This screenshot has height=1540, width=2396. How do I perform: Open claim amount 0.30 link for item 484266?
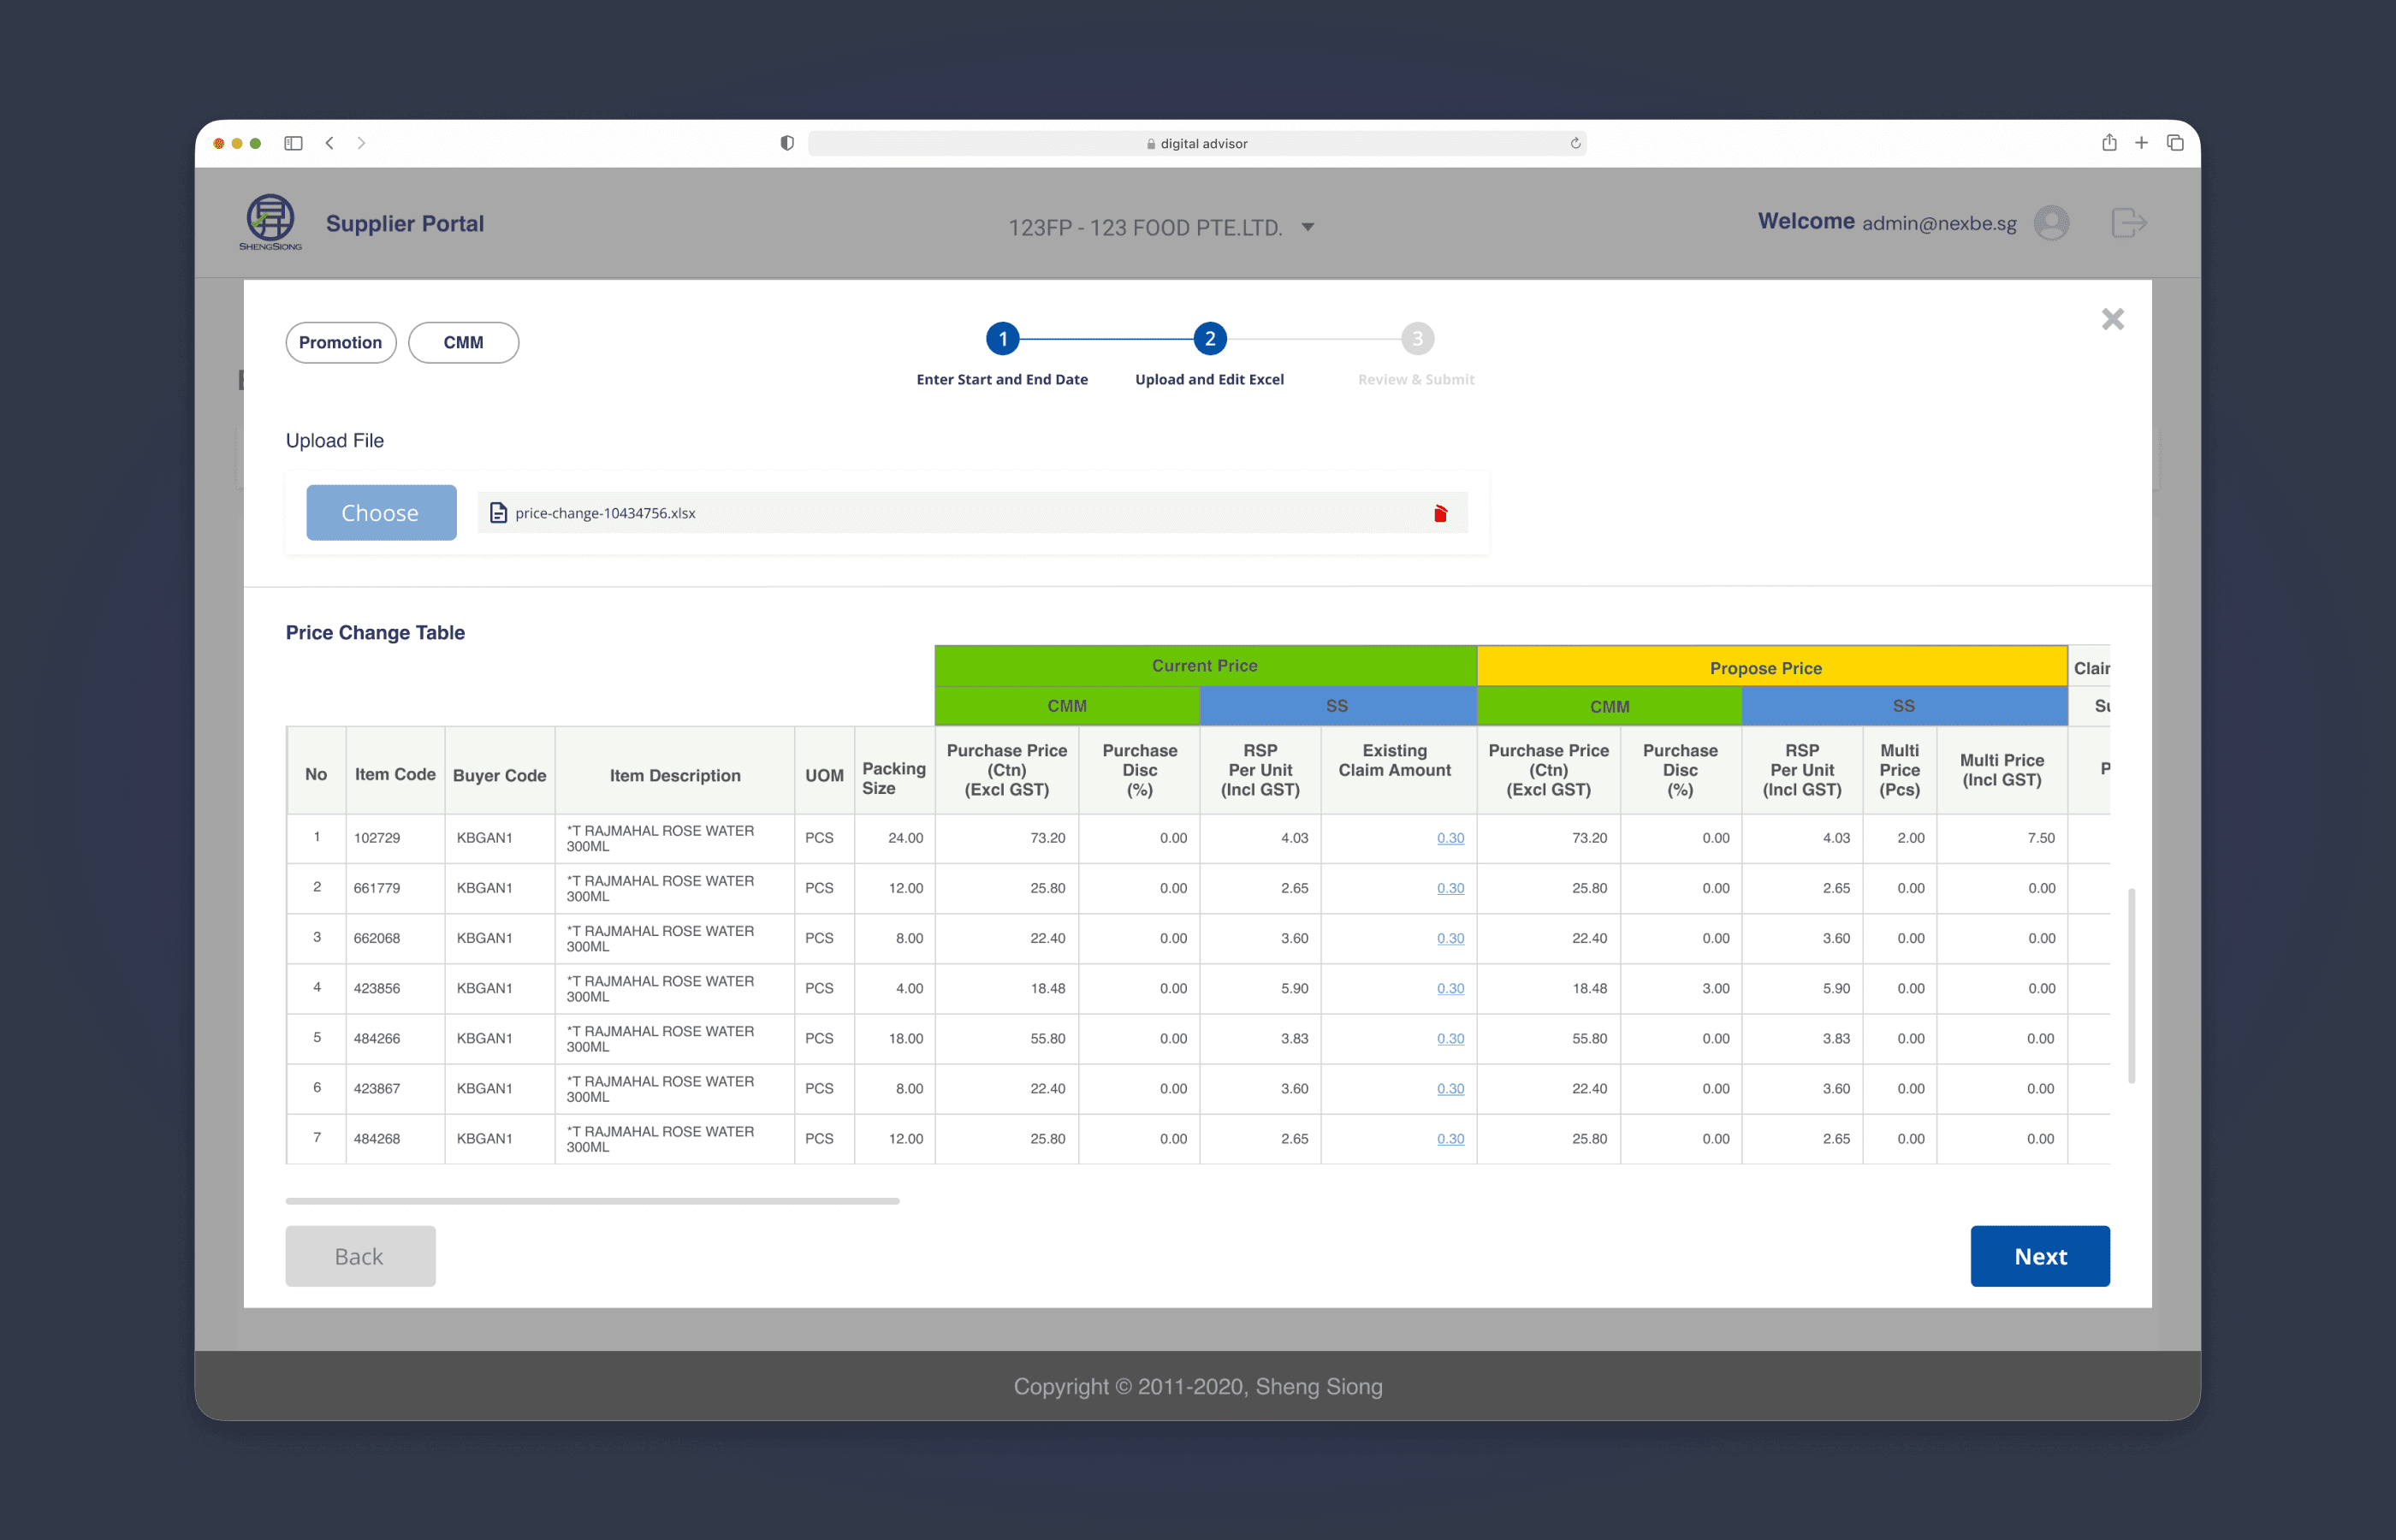(x=1450, y=1038)
